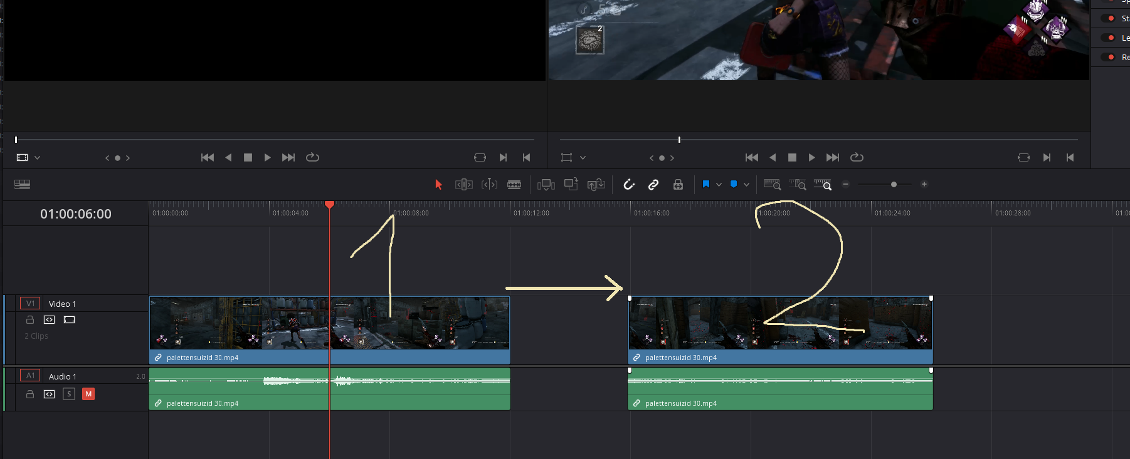Image resolution: width=1130 pixels, height=459 pixels.
Task: Stop playback in the source viewer
Action: 248,157
